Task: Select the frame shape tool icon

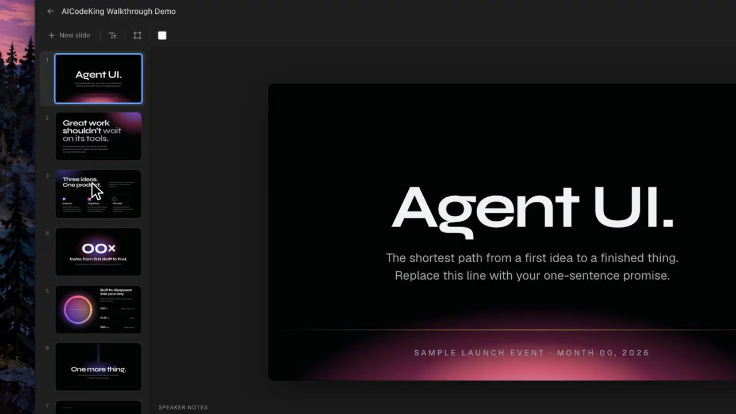Action: (137, 36)
